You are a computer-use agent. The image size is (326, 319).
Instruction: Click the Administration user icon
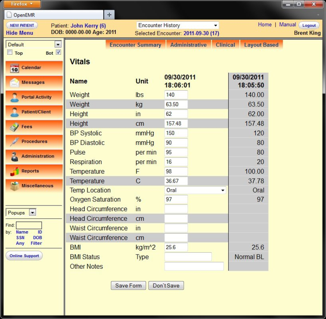[x=15, y=156]
